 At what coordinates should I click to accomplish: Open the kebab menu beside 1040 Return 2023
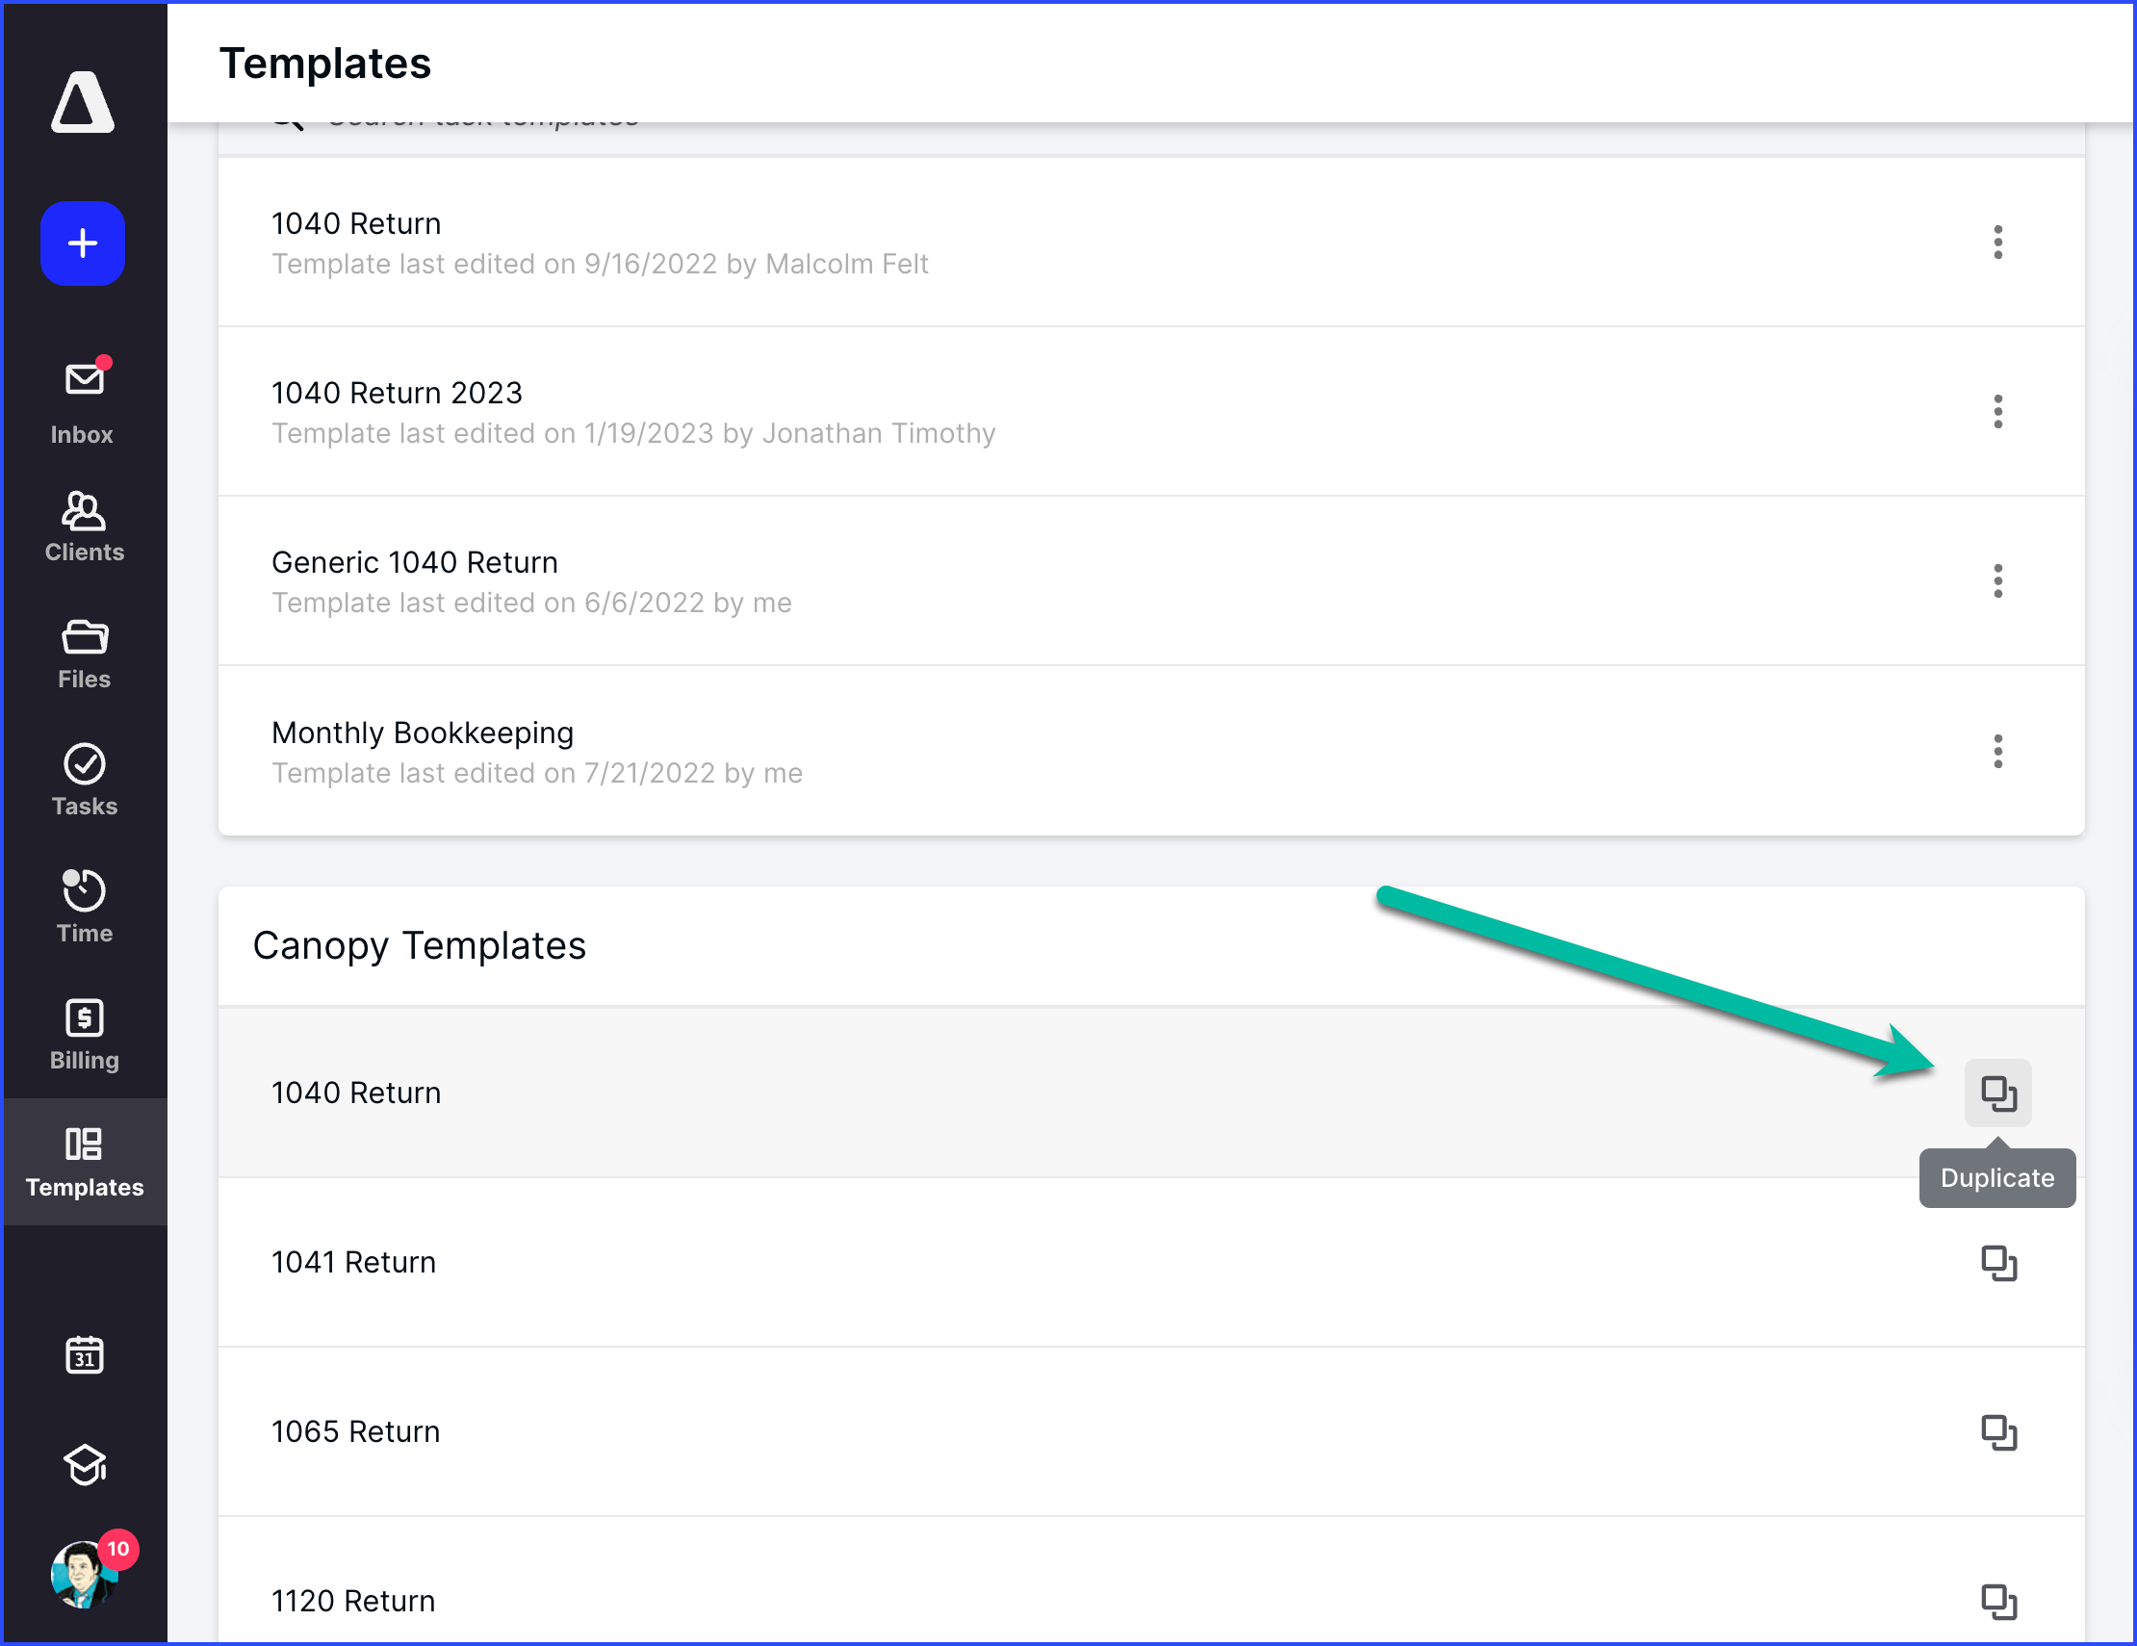click(x=1998, y=412)
